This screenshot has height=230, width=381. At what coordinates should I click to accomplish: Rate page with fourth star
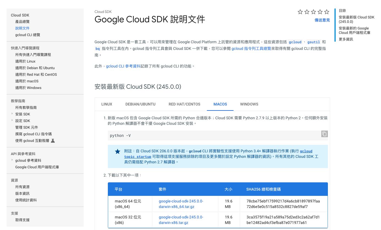320,12
